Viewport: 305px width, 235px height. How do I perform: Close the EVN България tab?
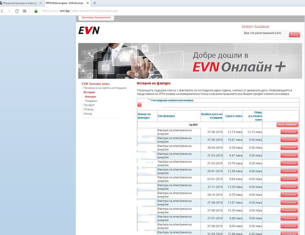(x=87, y=3)
